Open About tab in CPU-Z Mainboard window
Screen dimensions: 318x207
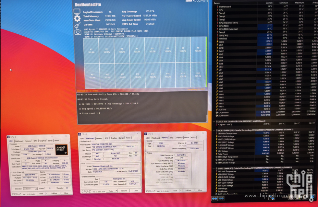128,138
